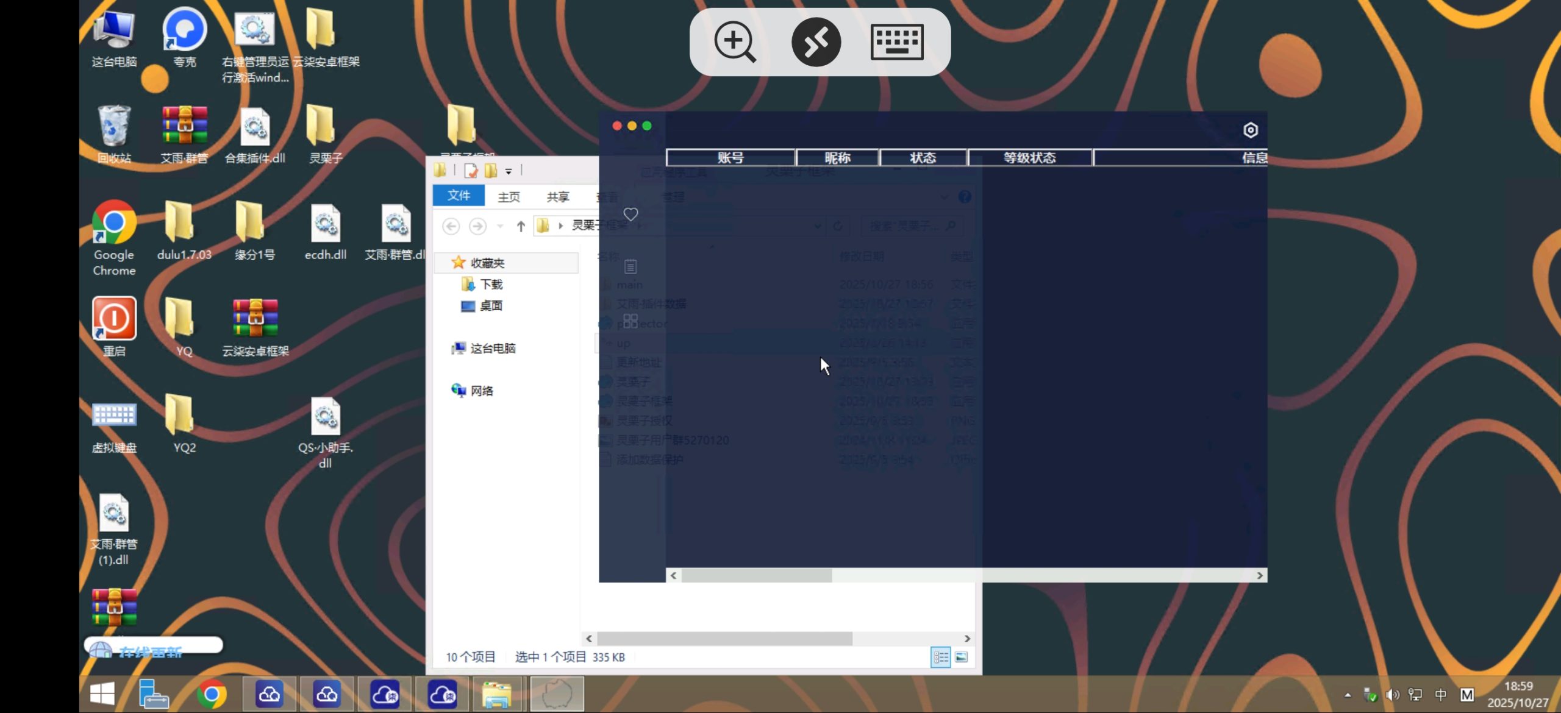Viewport: 1561px width, 713px height.
Task: Open 夸克 browser from the desktop
Action: (184, 29)
